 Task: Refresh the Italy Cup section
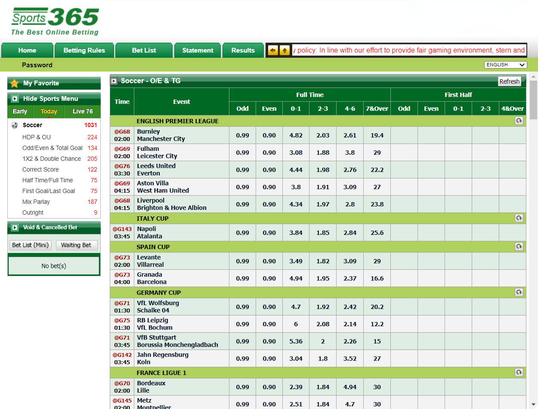pyautogui.click(x=519, y=219)
